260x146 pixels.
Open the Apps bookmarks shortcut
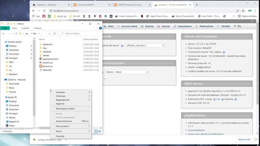coord(36,16)
